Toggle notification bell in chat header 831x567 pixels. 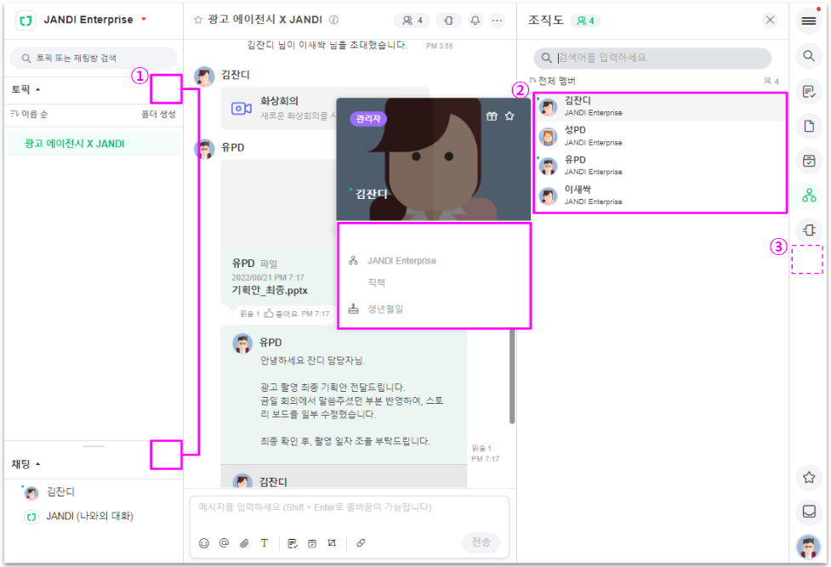point(475,20)
